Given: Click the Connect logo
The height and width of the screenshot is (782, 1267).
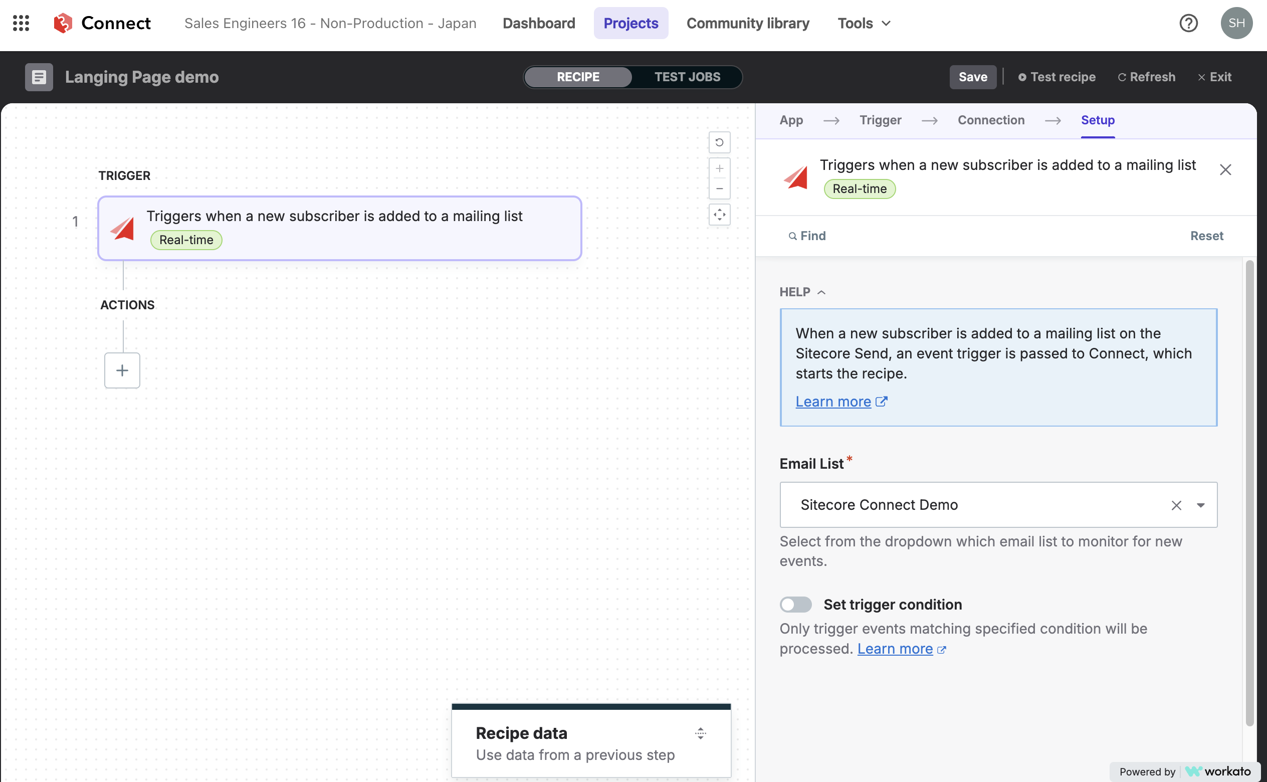Looking at the screenshot, I should pyautogui.click(x=102, y=23).
